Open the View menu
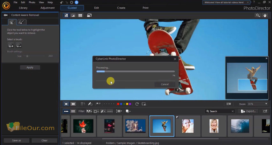 tap(41, 3)
